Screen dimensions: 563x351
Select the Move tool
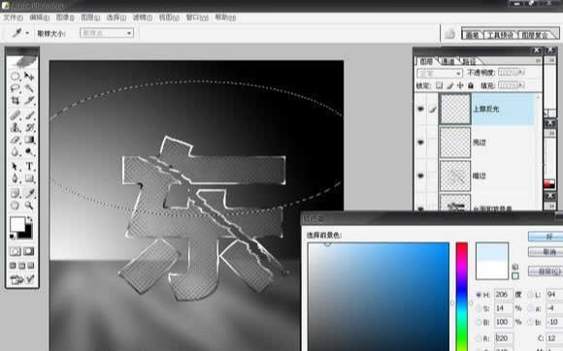(29, 77)
